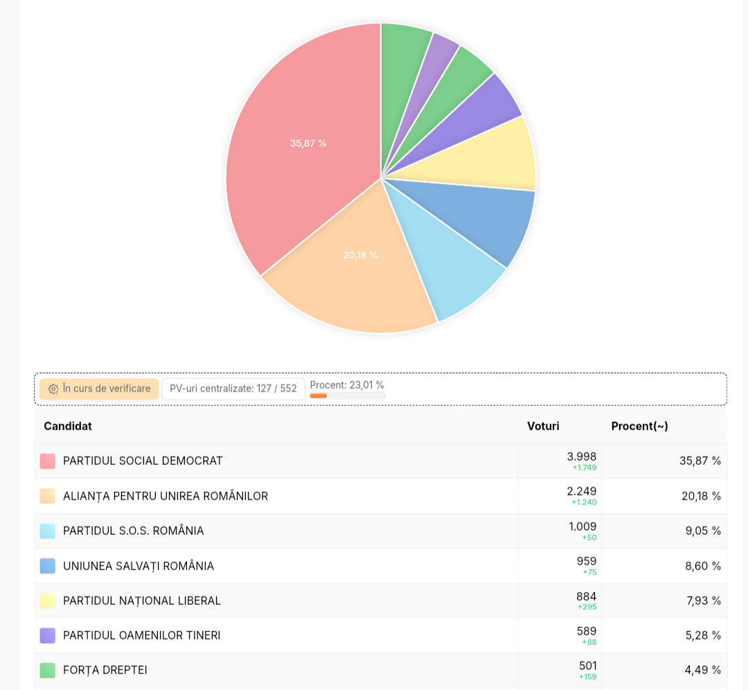Click the gear icon in verification badge
This screenshot has width=748, height=690.
click(x=53, y=389)
